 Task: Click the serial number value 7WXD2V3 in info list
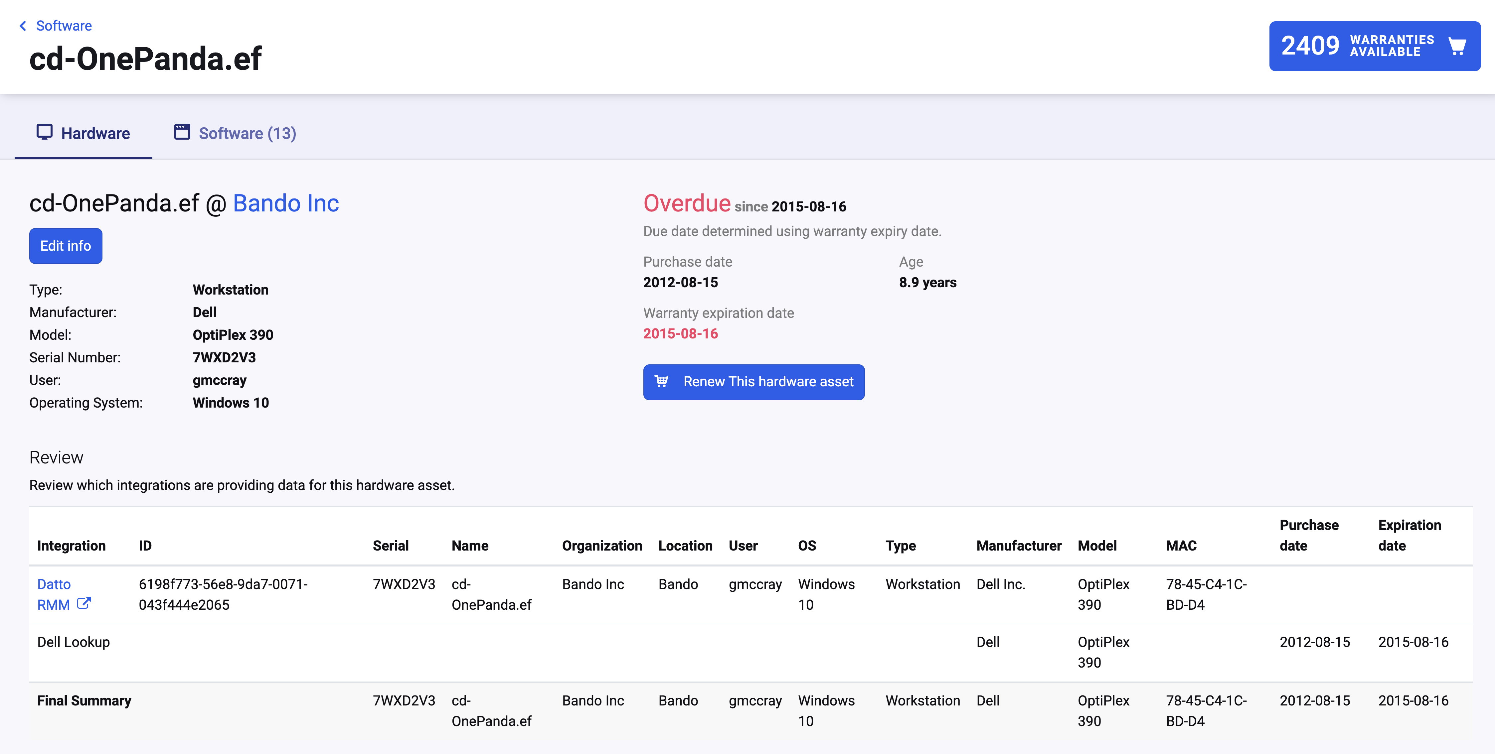click(224, 357)
